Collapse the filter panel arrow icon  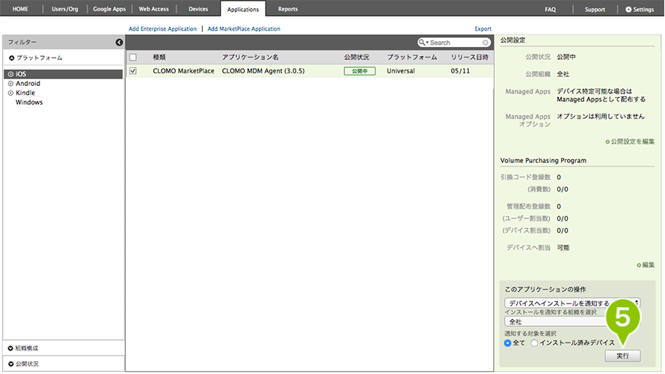119,43
